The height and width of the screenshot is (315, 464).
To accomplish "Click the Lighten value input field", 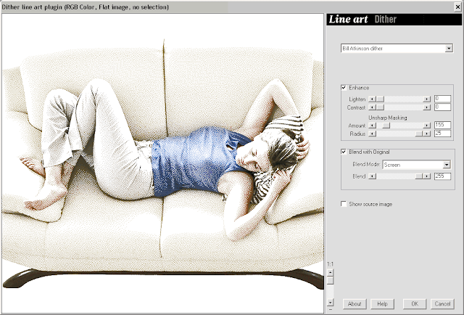I will coord(442,99).
